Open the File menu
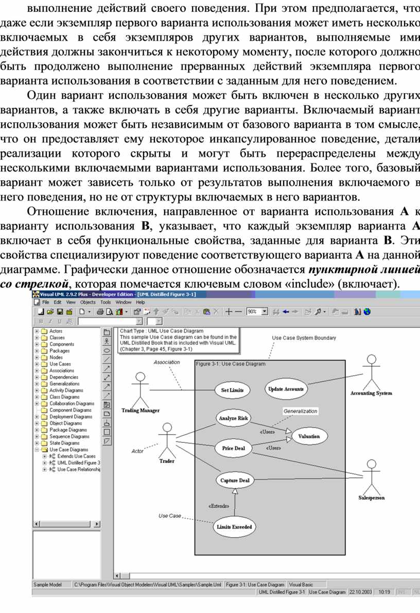 coord(46,302)
